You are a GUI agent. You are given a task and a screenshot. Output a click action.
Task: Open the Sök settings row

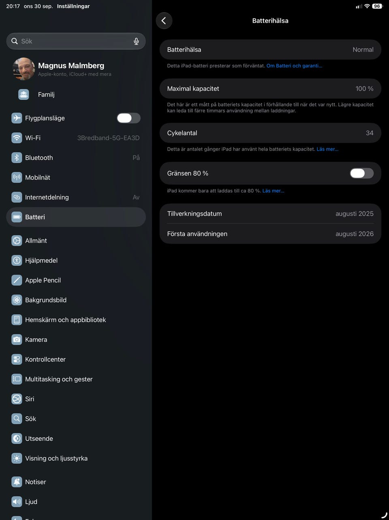click(x=76, y=419)
